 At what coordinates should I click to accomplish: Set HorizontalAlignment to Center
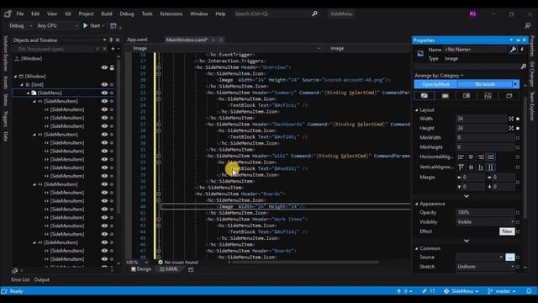(x=471, y=157)
